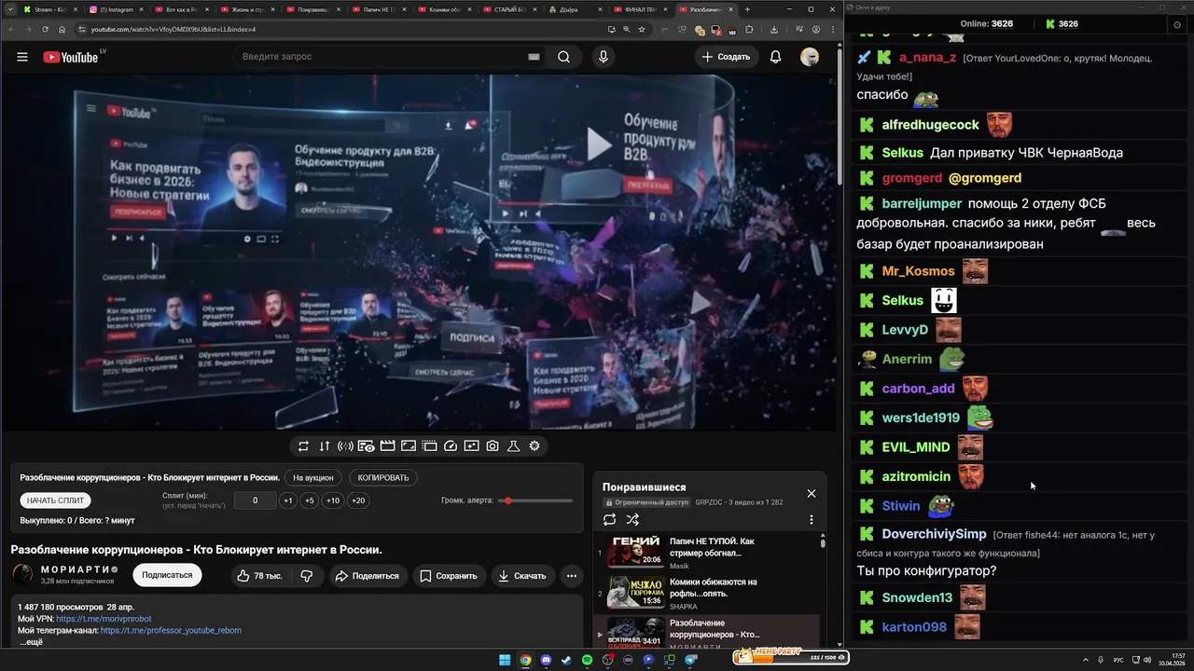Open the on-screen keyboard in the search box
Viewport: 1194px width, 671px height.
point(534,57)
